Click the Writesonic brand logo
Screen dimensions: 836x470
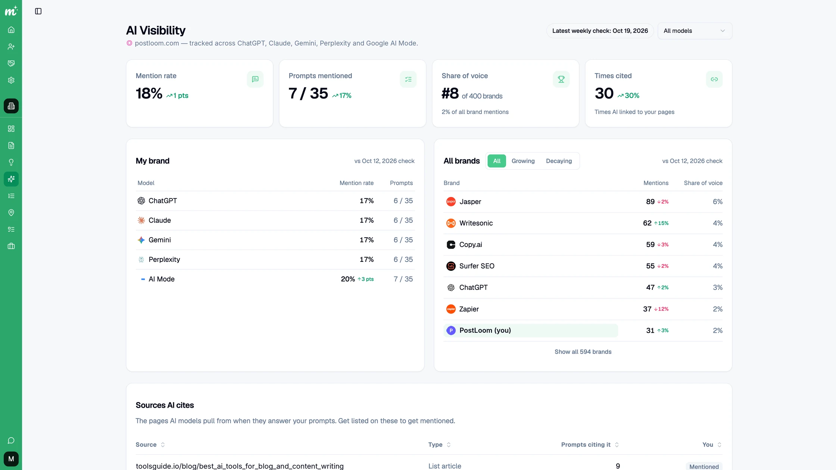[451, 223]
